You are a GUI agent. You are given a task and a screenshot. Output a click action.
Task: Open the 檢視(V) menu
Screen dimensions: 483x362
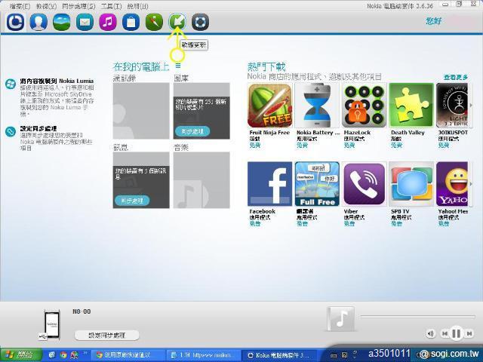46,6
